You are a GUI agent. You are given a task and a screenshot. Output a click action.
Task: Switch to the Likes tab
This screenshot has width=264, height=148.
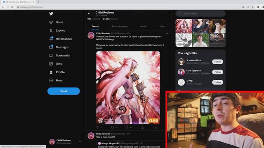point(162,26)
